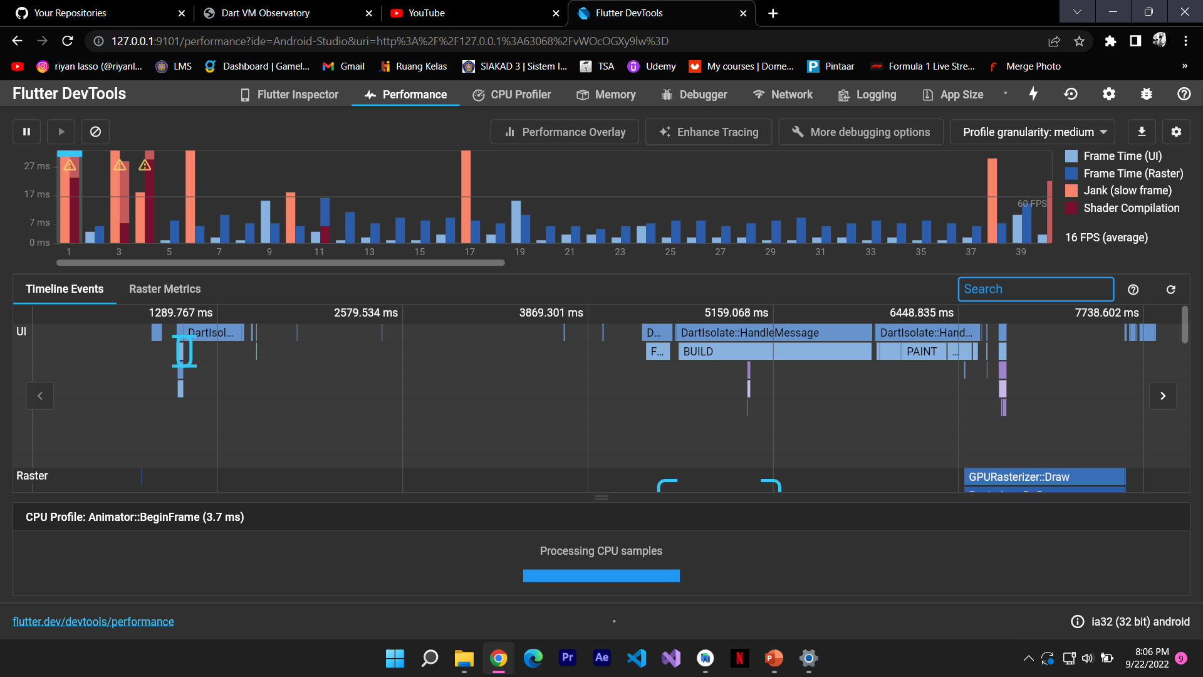Screen dimensions: 1203x677
Task: Open the More debugging options menu
Action: (x=861, y=132)
